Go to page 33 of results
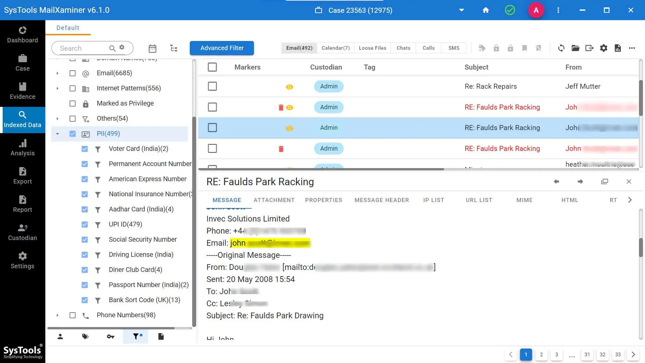Screen dimensions: 645x363 pos(618,354)
